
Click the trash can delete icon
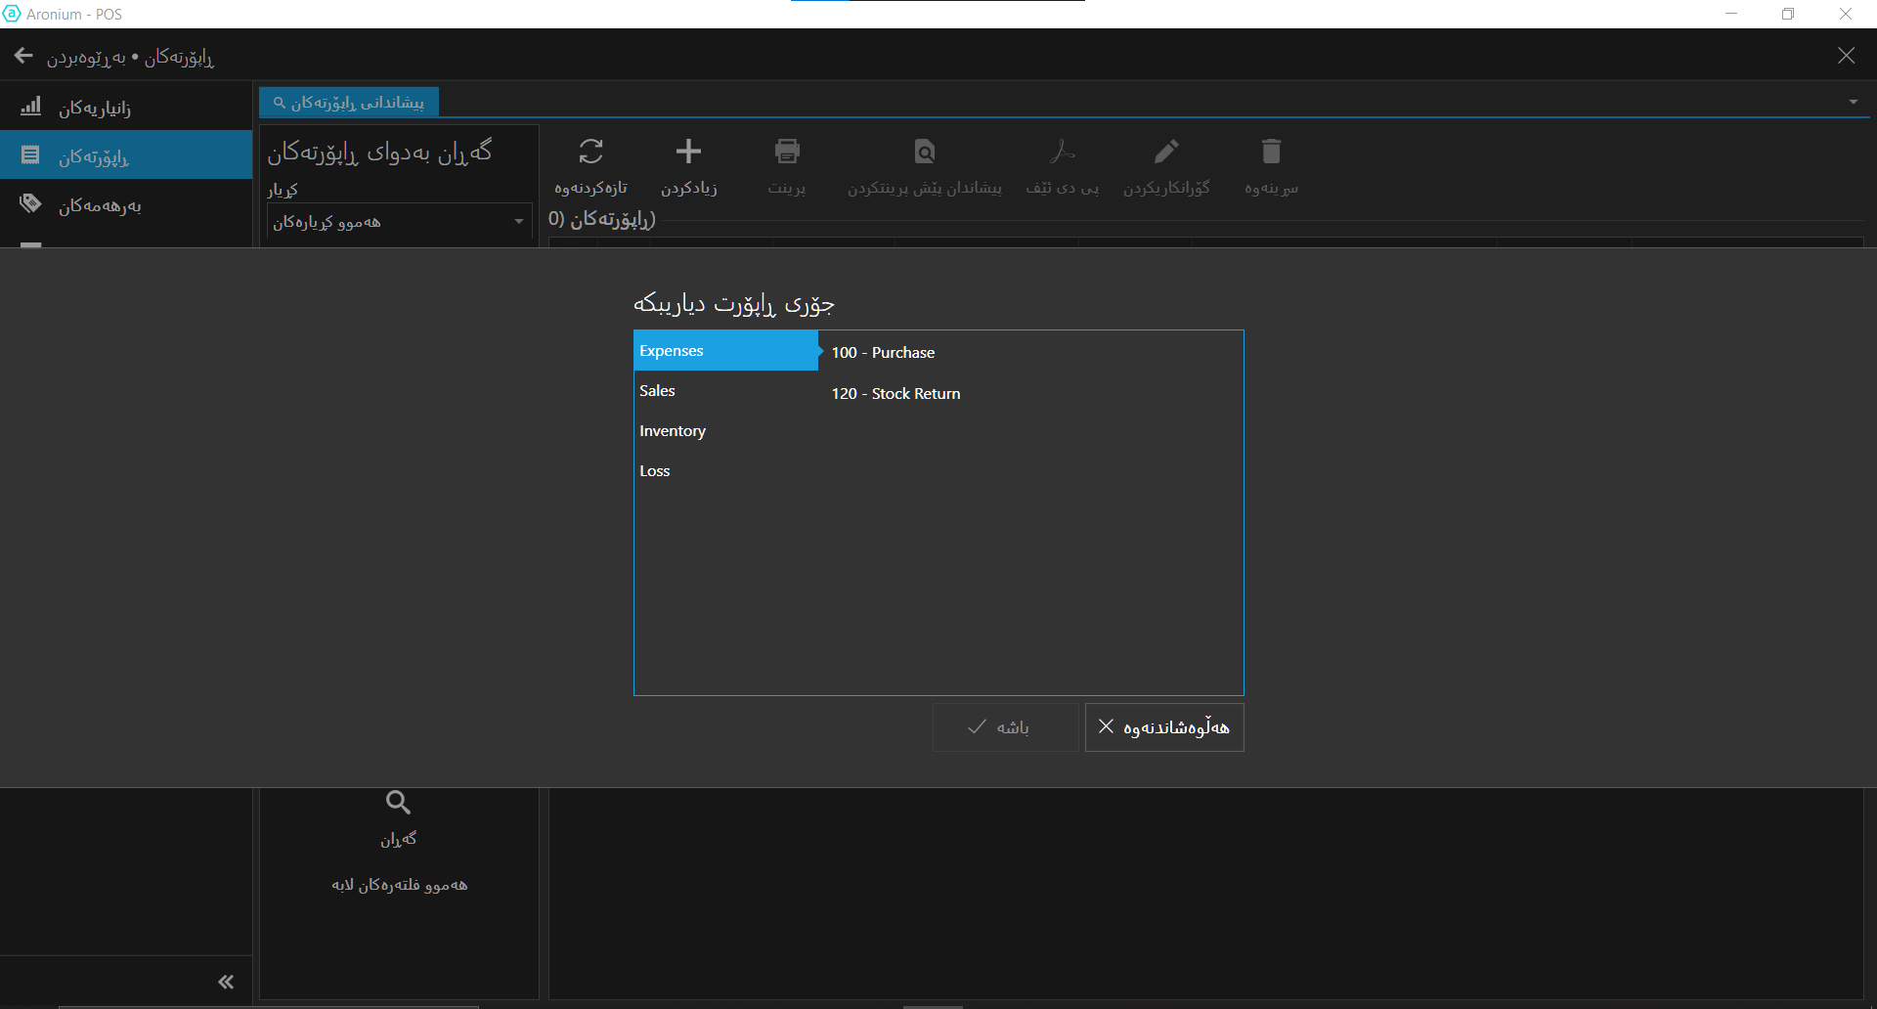tap(1271, 153)
